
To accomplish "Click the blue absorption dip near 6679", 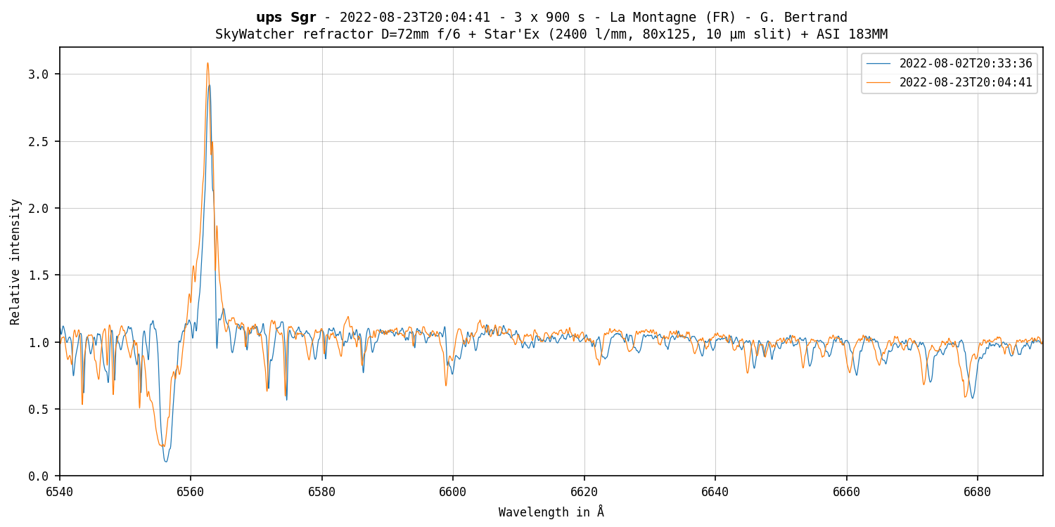I will (x=973, y=398).
